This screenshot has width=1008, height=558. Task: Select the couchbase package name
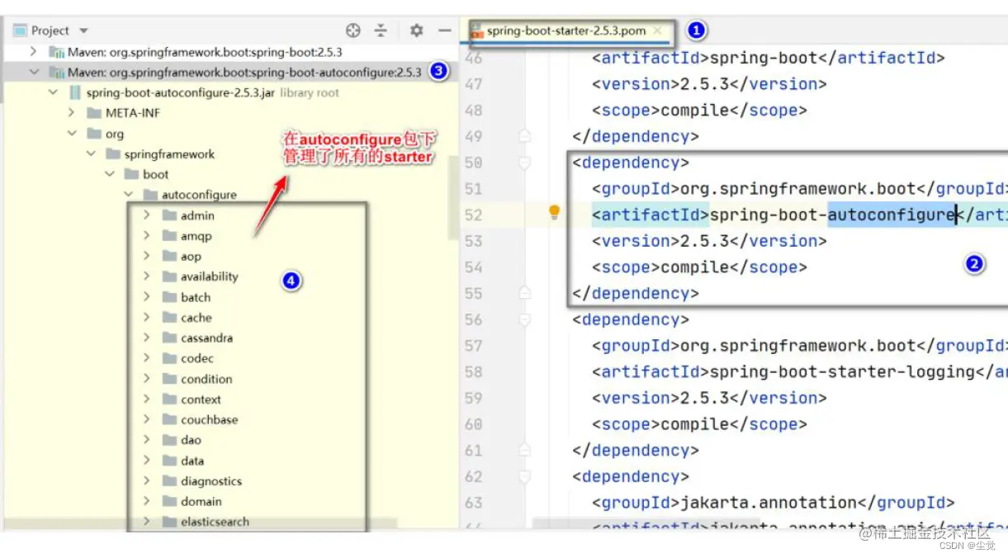pyautogui.click(x=210, y=419)
